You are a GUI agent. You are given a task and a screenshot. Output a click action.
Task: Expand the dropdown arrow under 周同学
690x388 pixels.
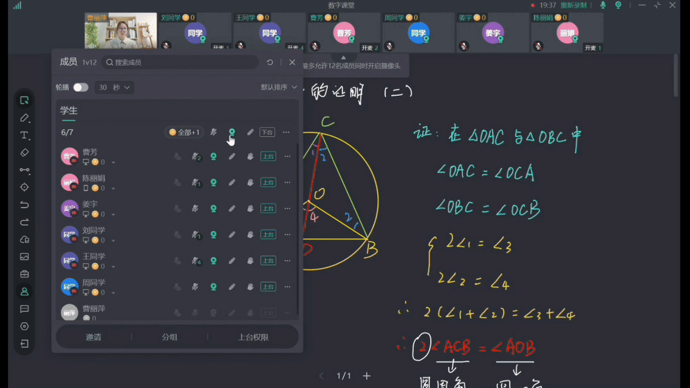point(113,293)
